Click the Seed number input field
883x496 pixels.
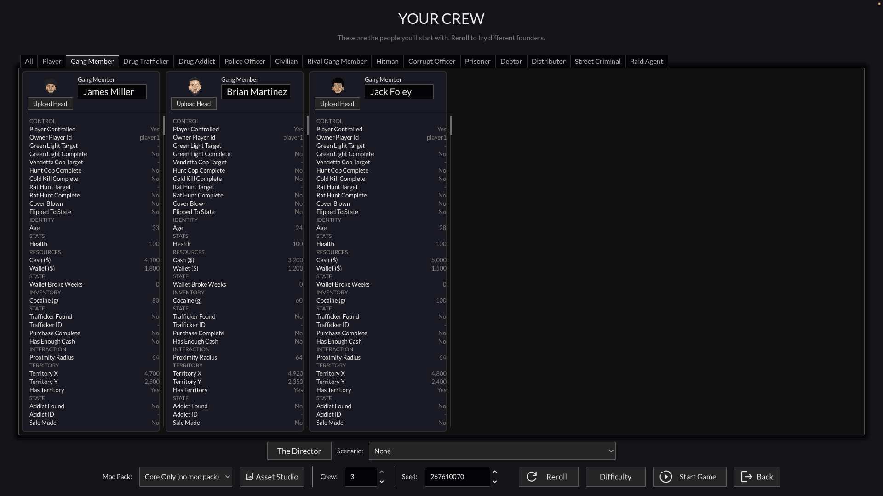(x=457, y=477)
